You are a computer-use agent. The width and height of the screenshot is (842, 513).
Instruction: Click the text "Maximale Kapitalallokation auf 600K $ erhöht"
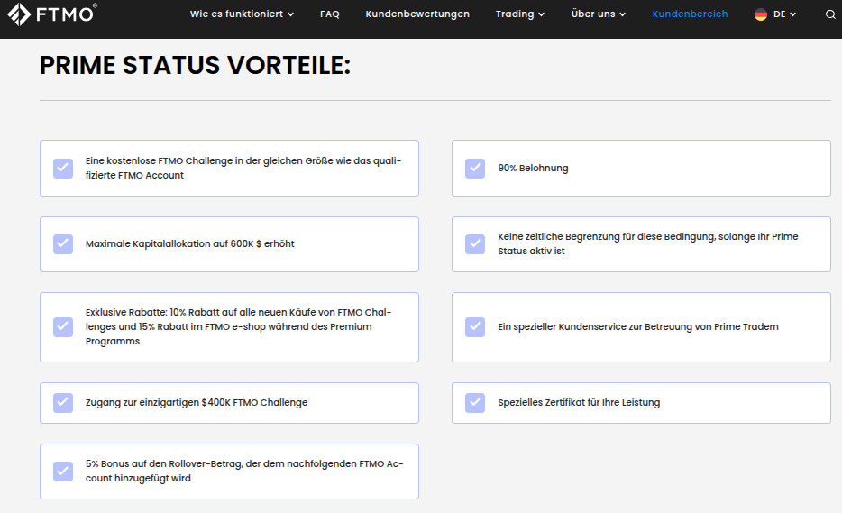[x=190, y=243]
